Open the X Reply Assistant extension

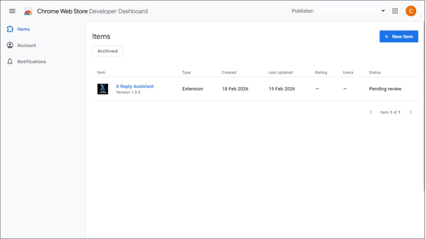tap(135, 86)
